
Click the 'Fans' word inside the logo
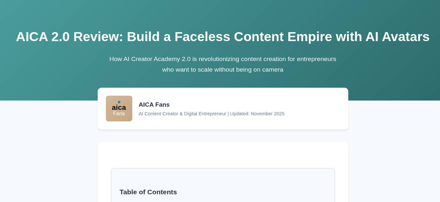click(x=119, y=114)
